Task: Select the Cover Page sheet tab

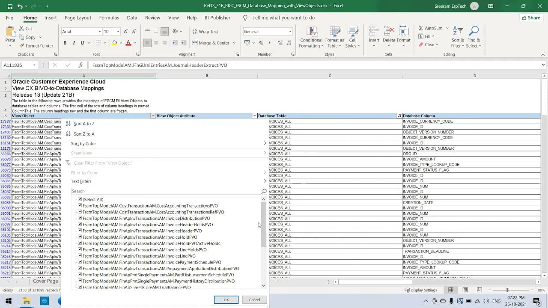Action: pyautogui.click(x=45, y=281)
